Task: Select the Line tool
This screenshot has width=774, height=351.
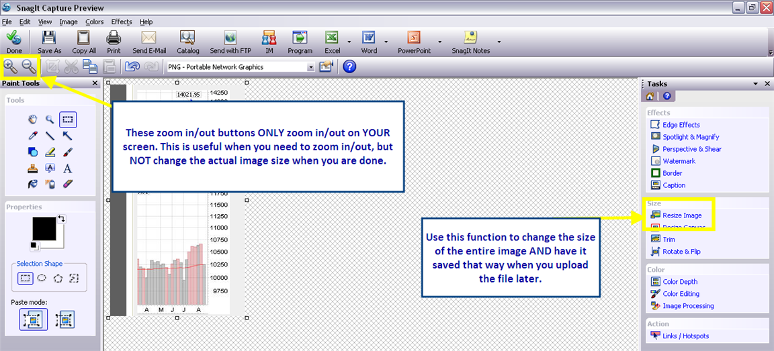Action: [x=49, y=135]
